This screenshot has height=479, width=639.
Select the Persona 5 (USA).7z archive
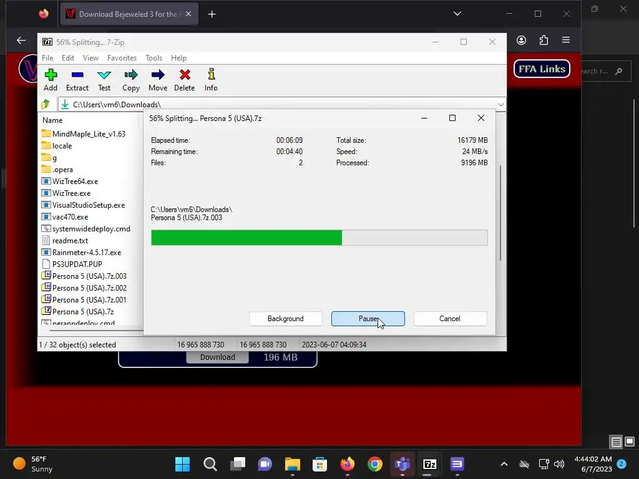point(77,311)
